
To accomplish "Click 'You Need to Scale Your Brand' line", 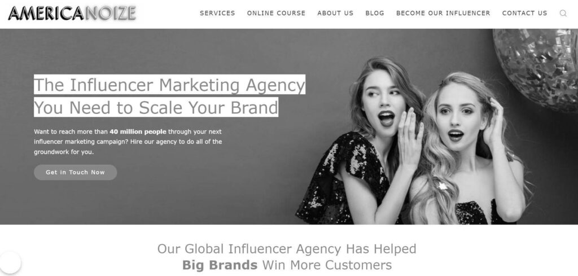I will point(156,107).
